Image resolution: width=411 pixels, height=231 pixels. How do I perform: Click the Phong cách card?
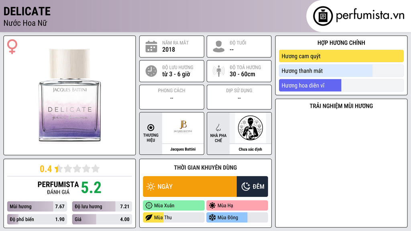point(172,97)
